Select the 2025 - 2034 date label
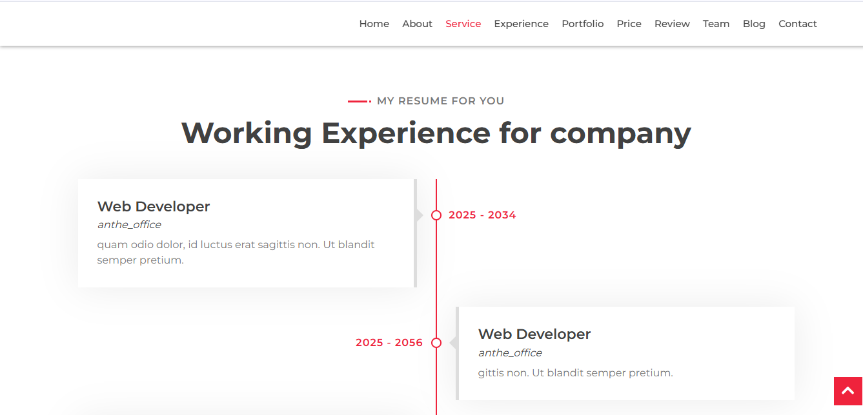863x415 pixels. [482, 215]
